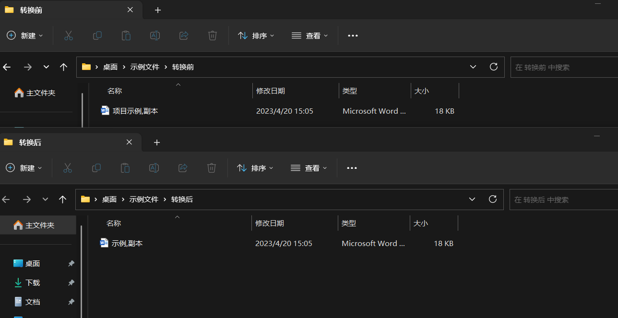Viewport: 618px width, 318px height.
Task: Click the Share icon in 转换后 toolbar
Action: click(183, 168)
